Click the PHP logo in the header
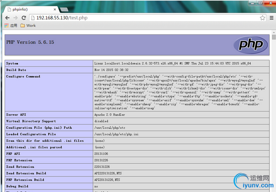This screenshot has height=192, width=276. 250,45
